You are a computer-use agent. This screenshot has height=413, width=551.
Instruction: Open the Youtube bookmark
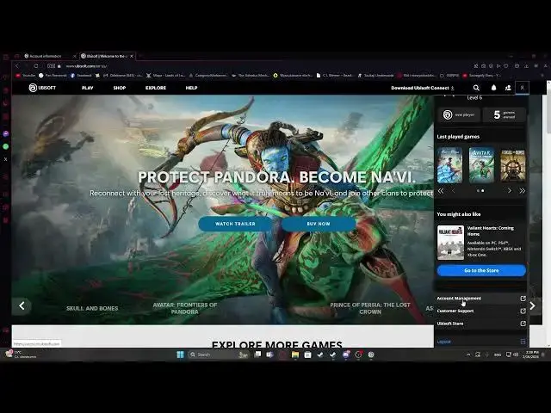[x=26, y=76]
